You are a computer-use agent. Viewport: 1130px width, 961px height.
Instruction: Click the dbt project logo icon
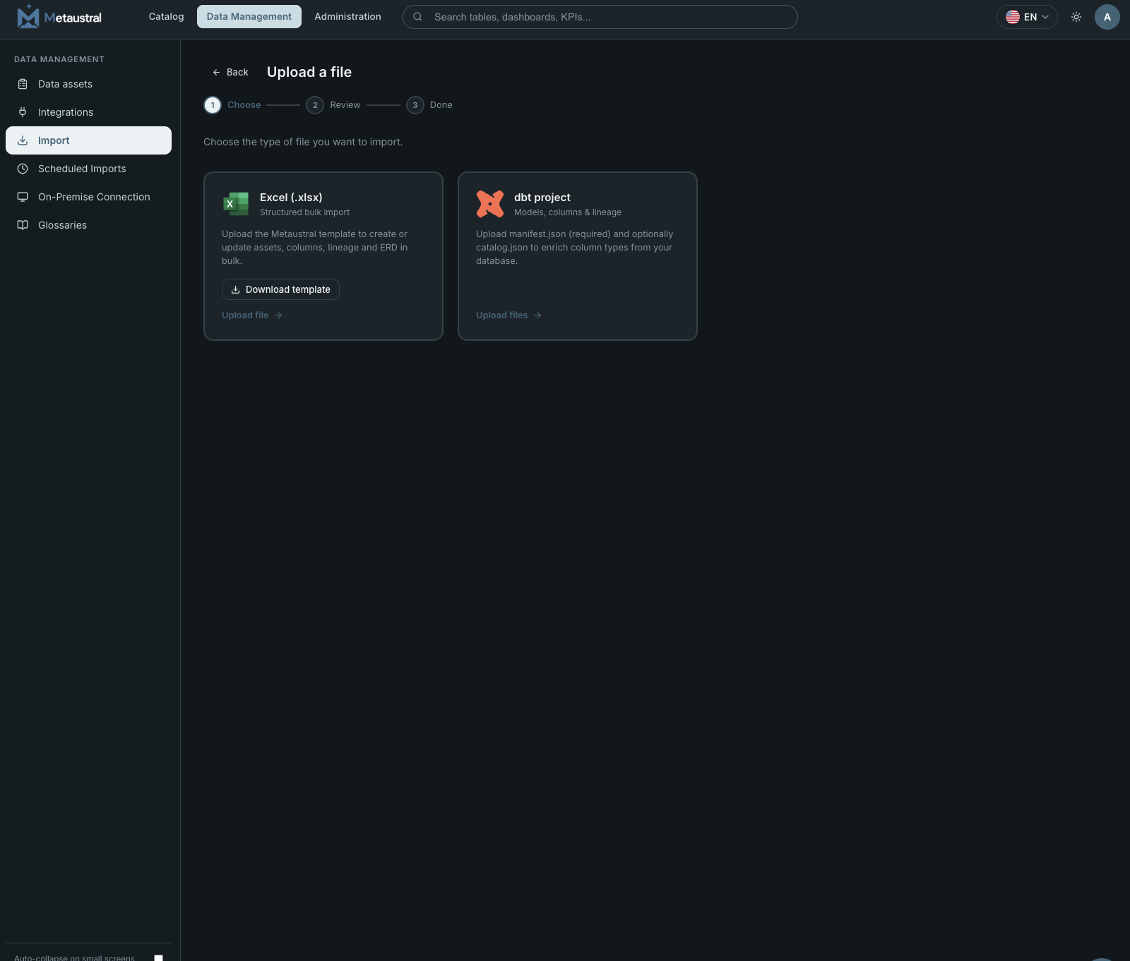point(490,204)
